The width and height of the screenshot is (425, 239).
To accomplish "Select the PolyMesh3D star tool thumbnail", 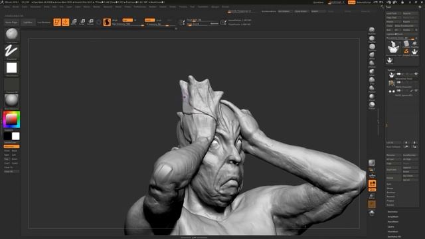I will coord(414,43).
